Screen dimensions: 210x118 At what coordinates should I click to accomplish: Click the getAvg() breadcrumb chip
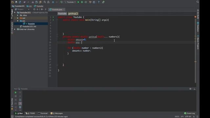pyautogui.click(x=73, y=13)
